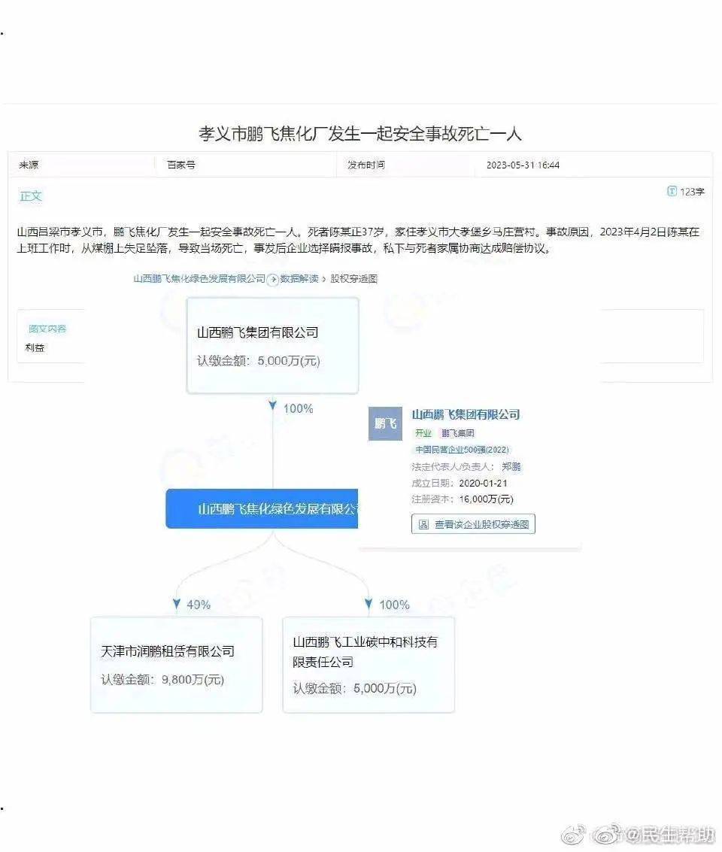Click the 开业 status tag
This screenshot has width=722, height=852.
point(423,433)
